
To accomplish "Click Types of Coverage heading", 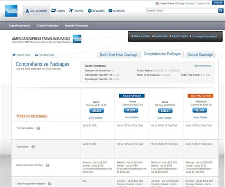I will tap(32, 116).
